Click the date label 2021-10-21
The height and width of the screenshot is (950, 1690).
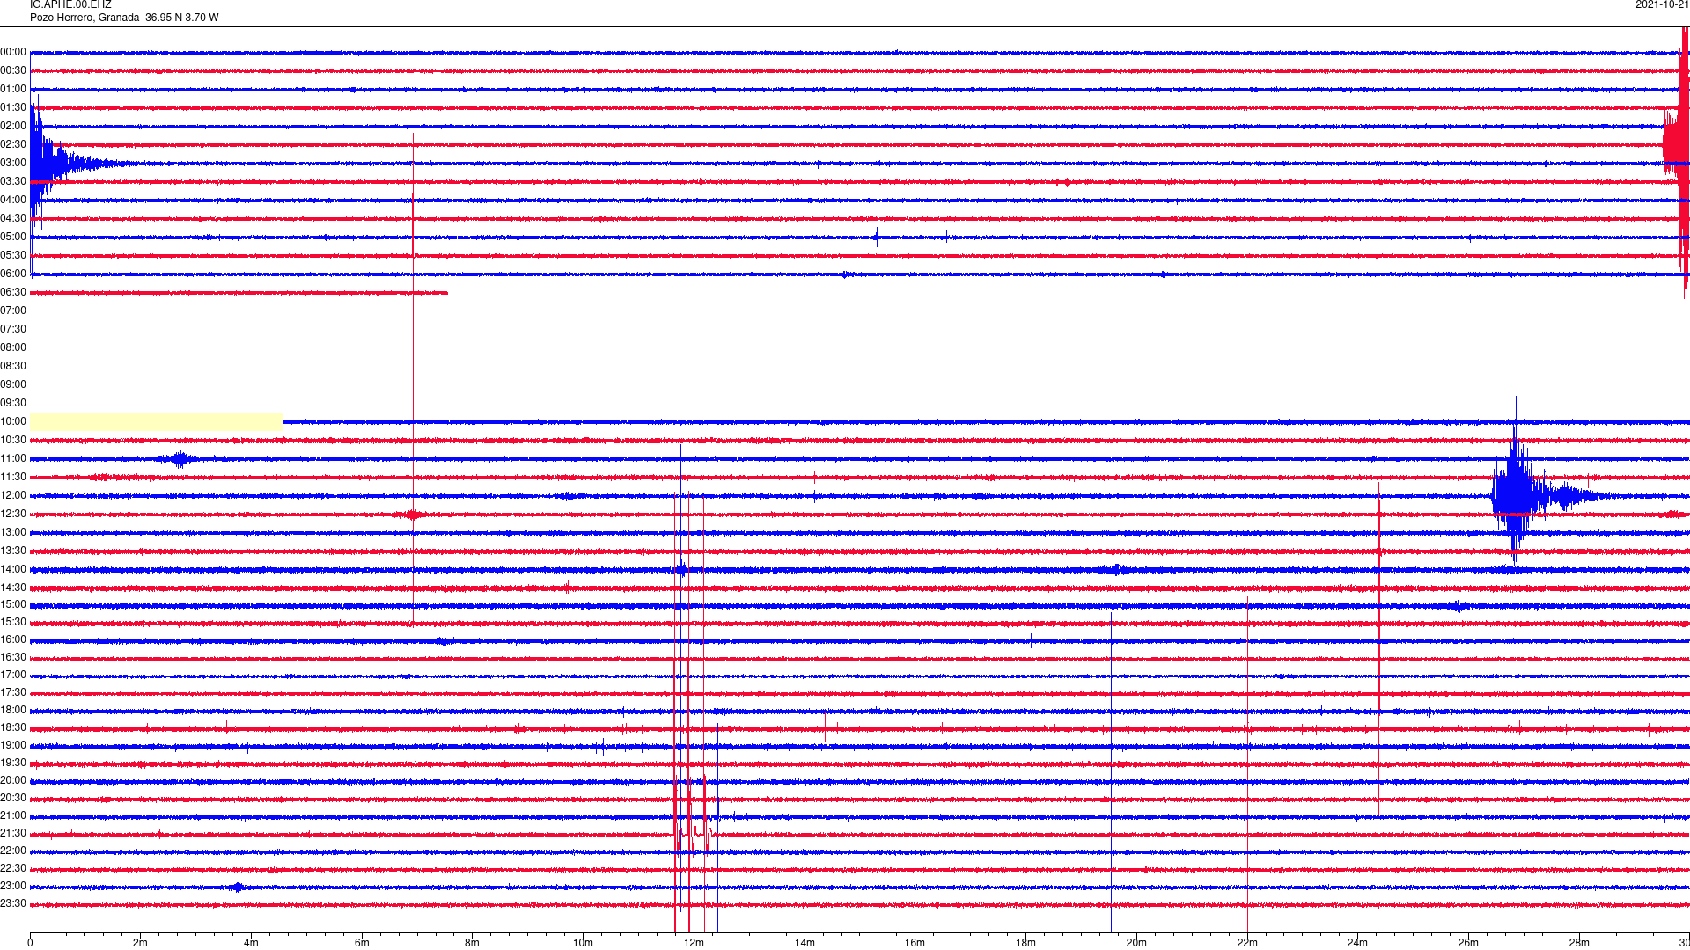[x=1662, y=4]
